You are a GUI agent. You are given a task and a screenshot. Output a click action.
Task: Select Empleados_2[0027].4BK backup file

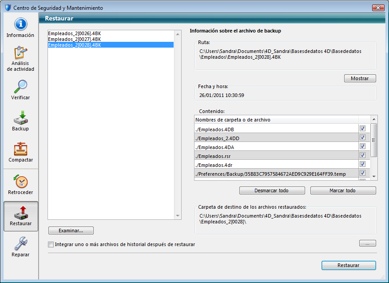click(x=74, y=39)
